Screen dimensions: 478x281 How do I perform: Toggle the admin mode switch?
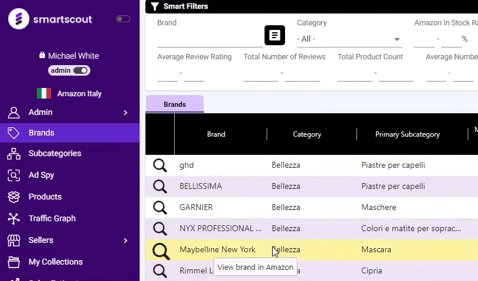click(80, 70)
